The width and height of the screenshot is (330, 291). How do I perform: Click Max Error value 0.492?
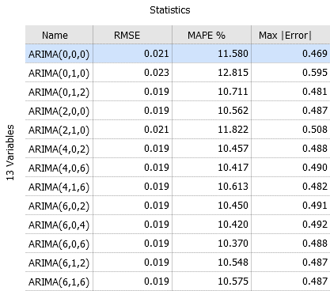point(315,225)
